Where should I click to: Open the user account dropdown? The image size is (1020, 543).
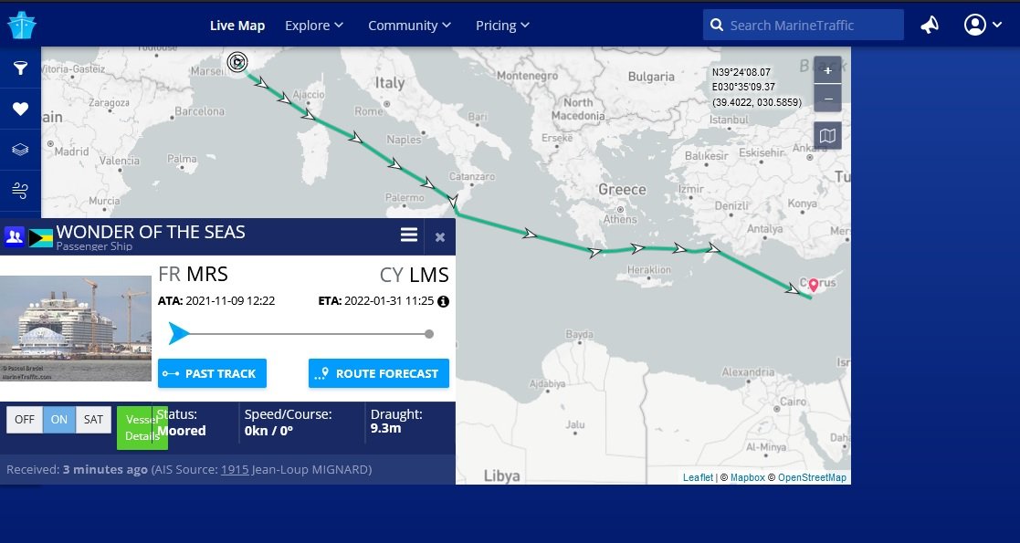pos(983,26)
